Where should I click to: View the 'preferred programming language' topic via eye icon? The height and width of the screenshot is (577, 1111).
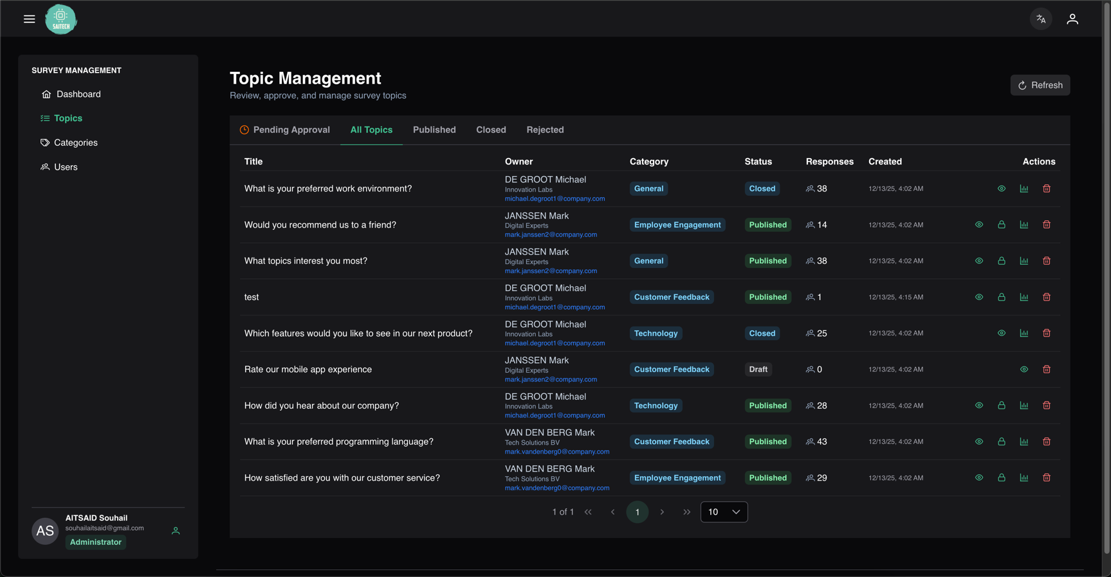point(979,442)
